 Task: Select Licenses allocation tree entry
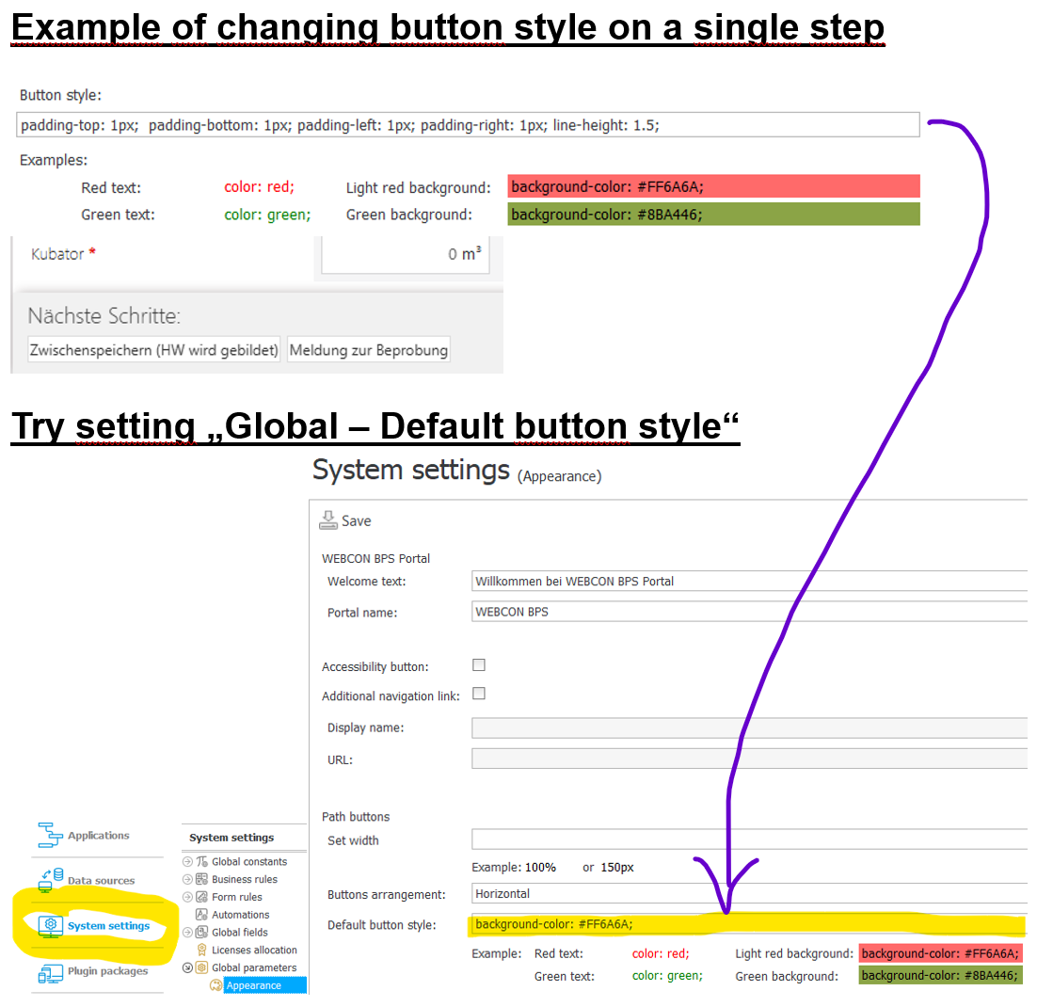click(x=254, y=951)
